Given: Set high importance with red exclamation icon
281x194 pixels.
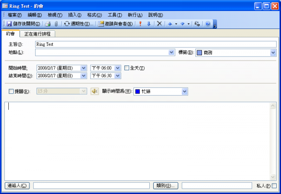Looking at the screenshot, I should [x=140, y=24].
